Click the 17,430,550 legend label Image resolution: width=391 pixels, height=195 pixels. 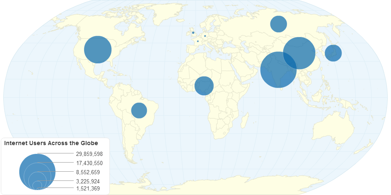pos(89,163)
